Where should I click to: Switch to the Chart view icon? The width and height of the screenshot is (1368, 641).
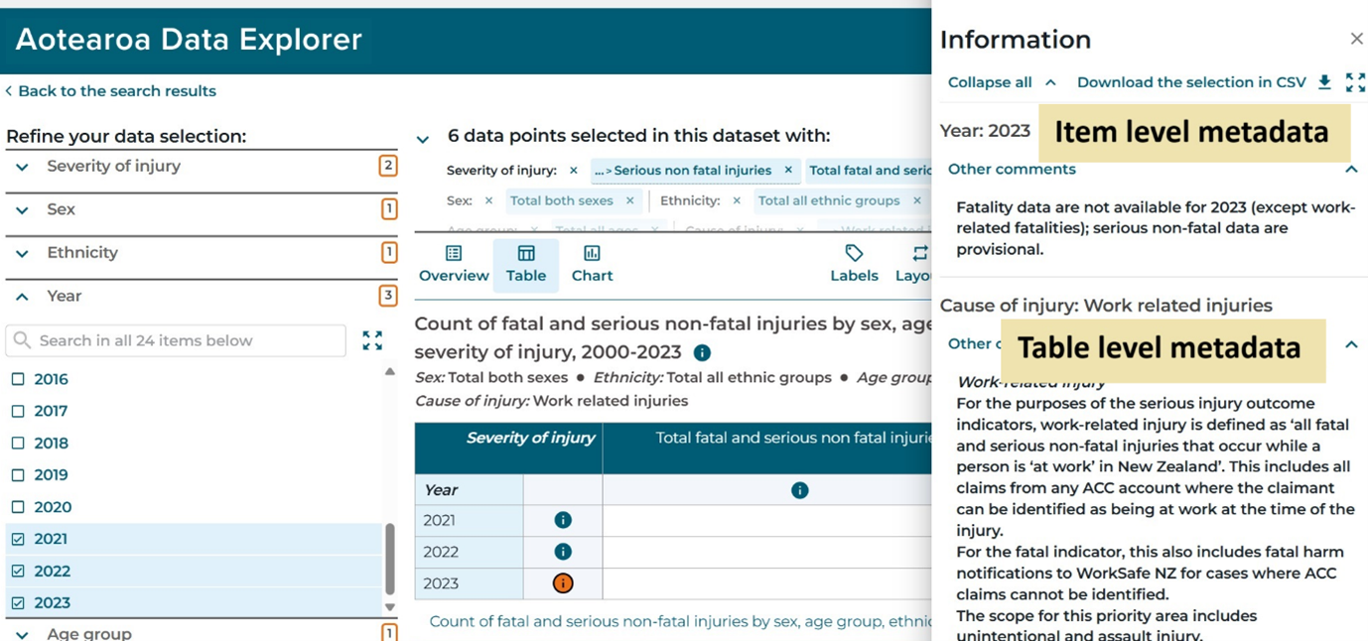pyautogui.click(x=592, y=263)
